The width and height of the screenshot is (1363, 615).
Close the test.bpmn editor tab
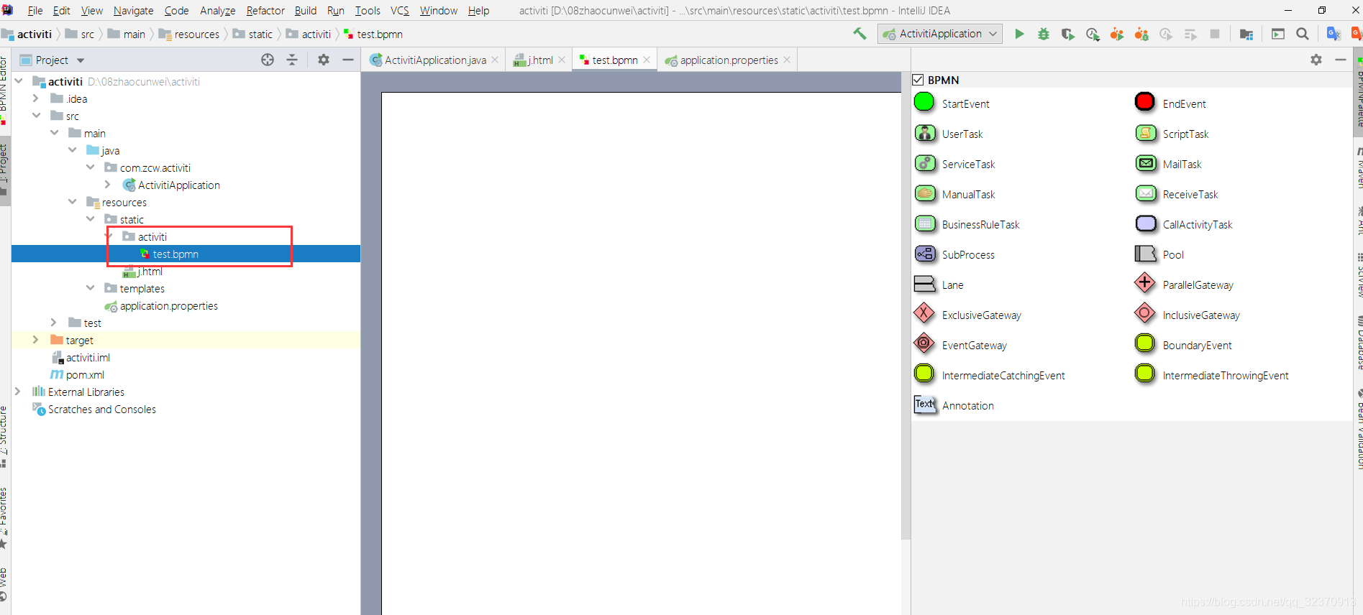click(x=647, y=60)
